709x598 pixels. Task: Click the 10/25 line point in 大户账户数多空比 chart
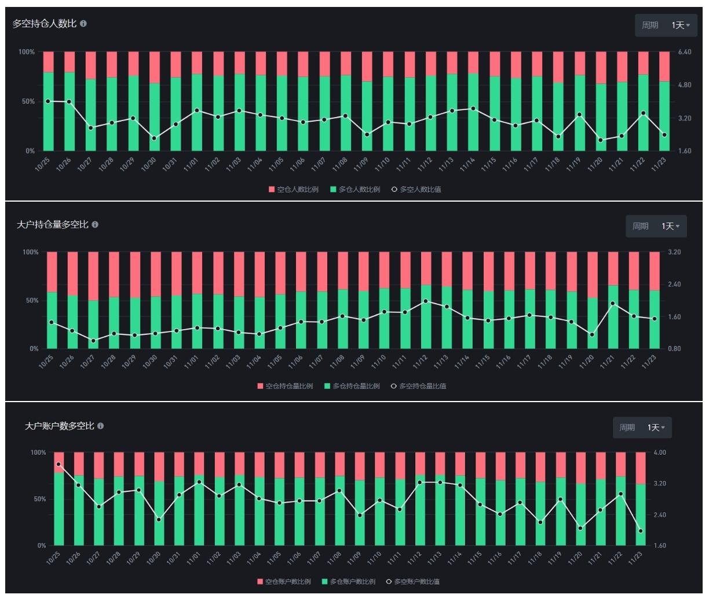[59, 464]
